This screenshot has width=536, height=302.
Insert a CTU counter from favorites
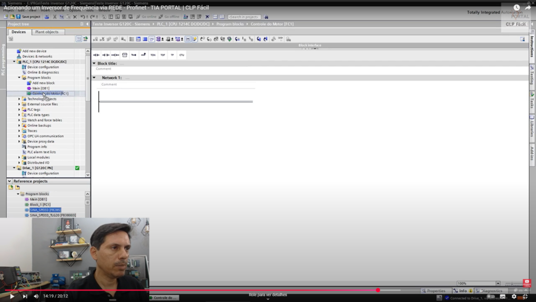182,55
